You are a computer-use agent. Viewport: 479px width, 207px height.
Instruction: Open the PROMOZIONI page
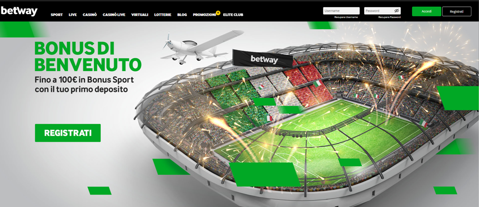205,15
